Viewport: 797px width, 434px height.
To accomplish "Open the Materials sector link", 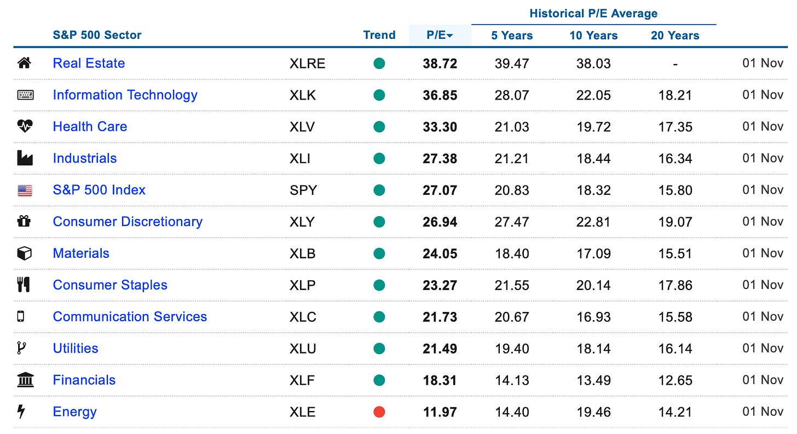I will (x=81, y=253).
